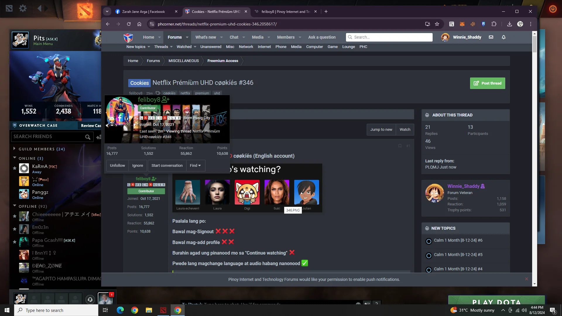Click the forum search field
The image size is (562, 316).
click(x=389, y=37)
